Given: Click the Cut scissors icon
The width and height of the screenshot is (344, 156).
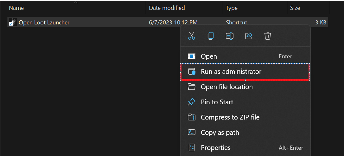Looking at the screenshot, I should (192, 36).
